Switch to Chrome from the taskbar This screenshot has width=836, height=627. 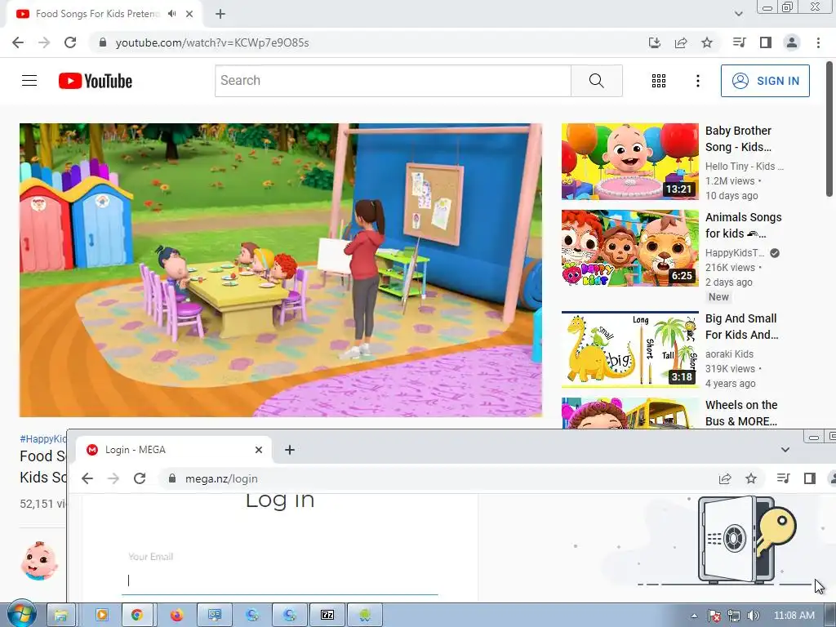coord(137,616)
